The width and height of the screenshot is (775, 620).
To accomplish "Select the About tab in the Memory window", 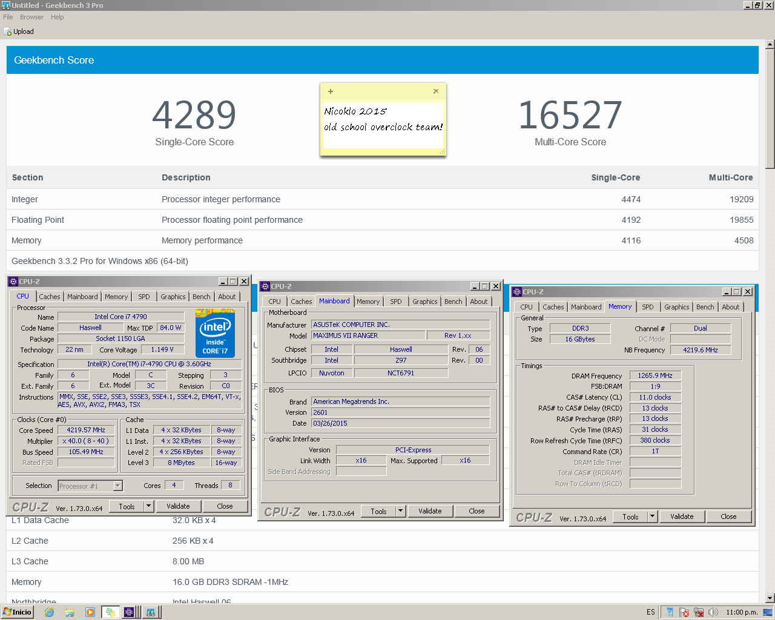I will click(731, 307).
